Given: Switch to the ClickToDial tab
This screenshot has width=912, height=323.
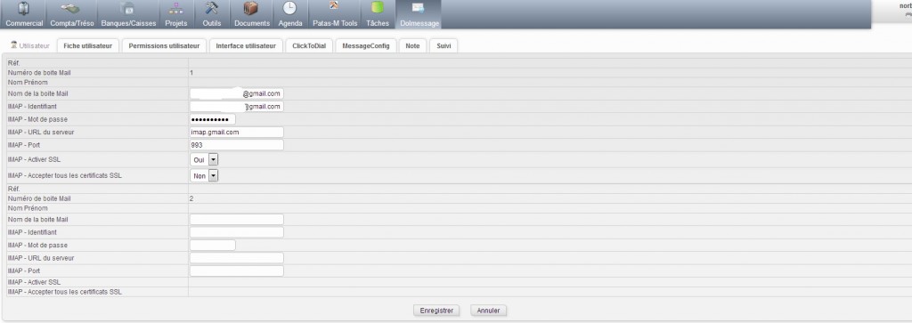Looking at the screenshot, I should (309, 46).
